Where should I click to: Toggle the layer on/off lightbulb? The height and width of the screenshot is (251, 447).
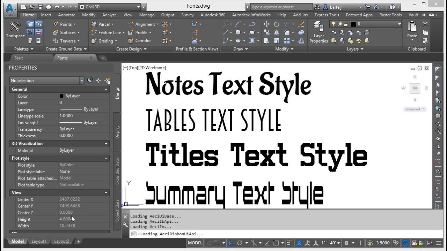[x=334, y=24]
